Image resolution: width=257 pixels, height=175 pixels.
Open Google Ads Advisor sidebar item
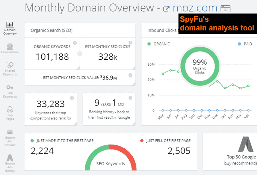10,138
